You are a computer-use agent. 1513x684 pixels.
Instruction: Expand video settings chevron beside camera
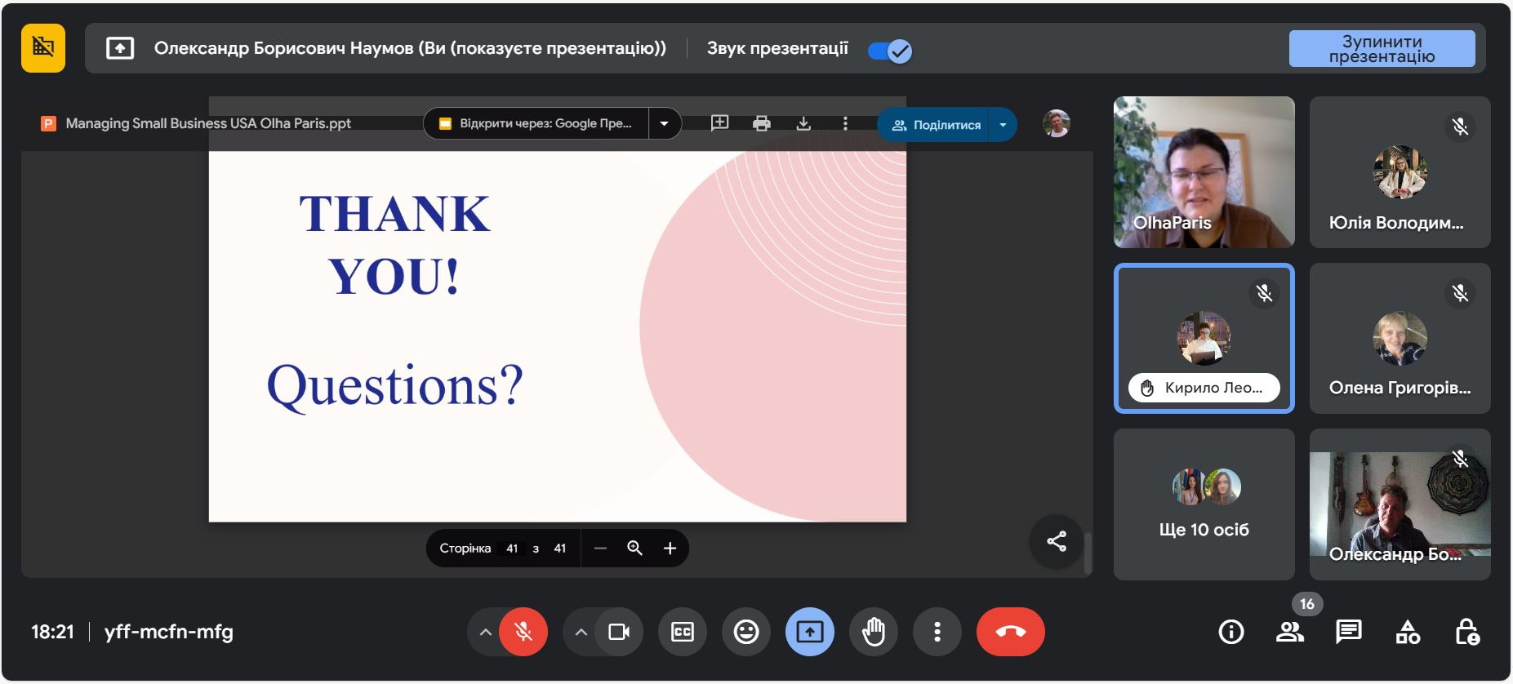(x=581, y=632)
